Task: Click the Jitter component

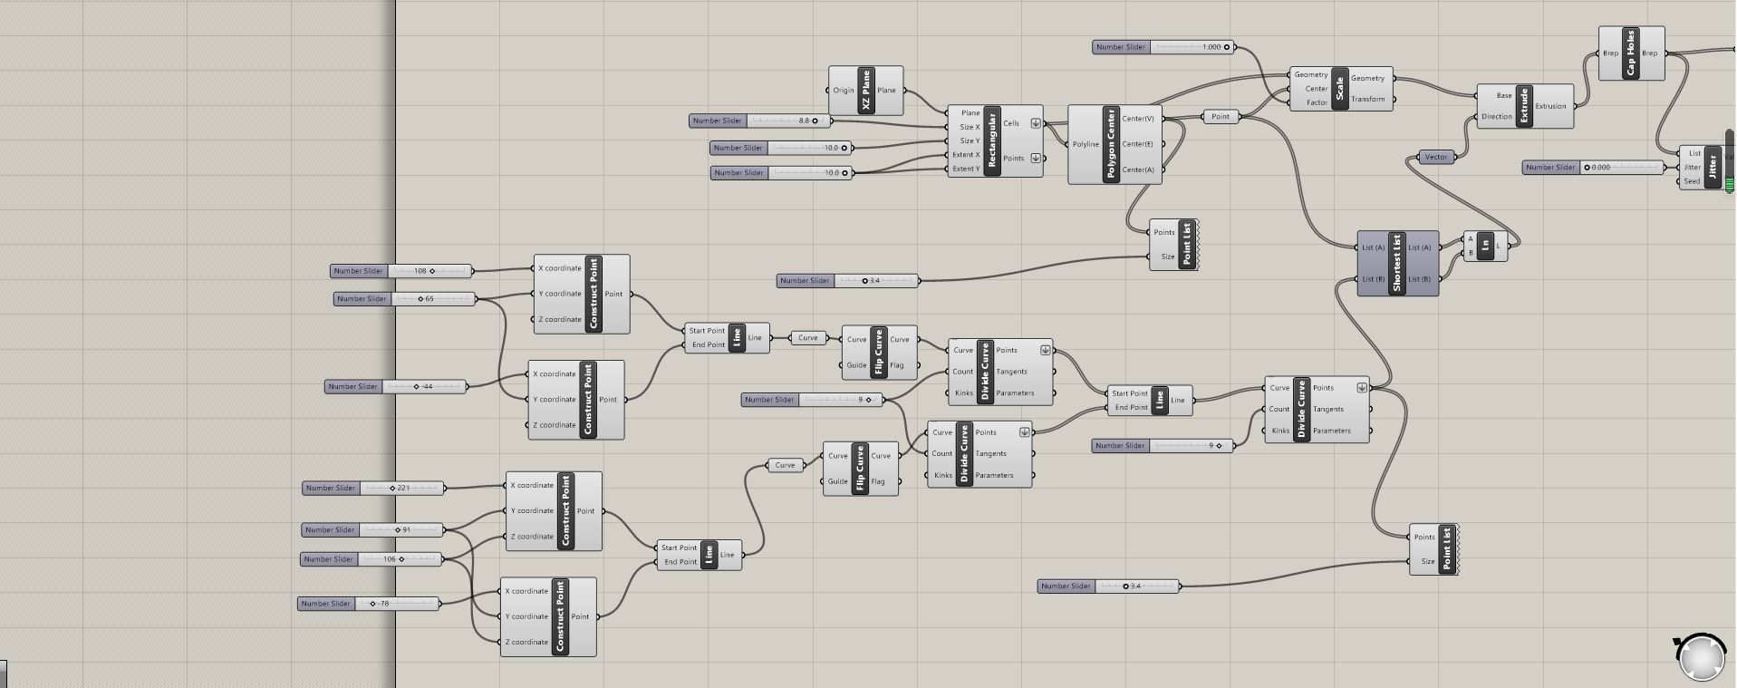Action: [1712, 168]
